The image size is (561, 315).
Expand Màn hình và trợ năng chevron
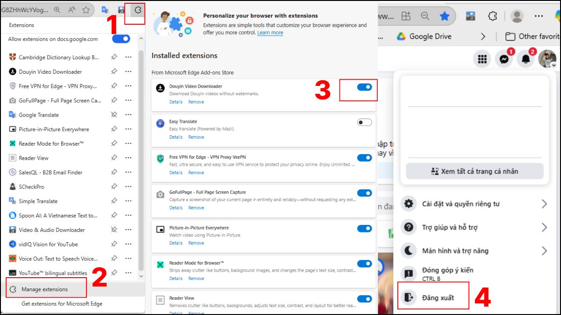coord(544,251)
